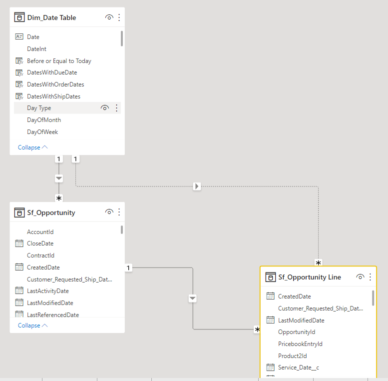Click the many asterisk marker above Sf_Opportunity
Screen dimensions: 388x381
[x=59, y=198]
